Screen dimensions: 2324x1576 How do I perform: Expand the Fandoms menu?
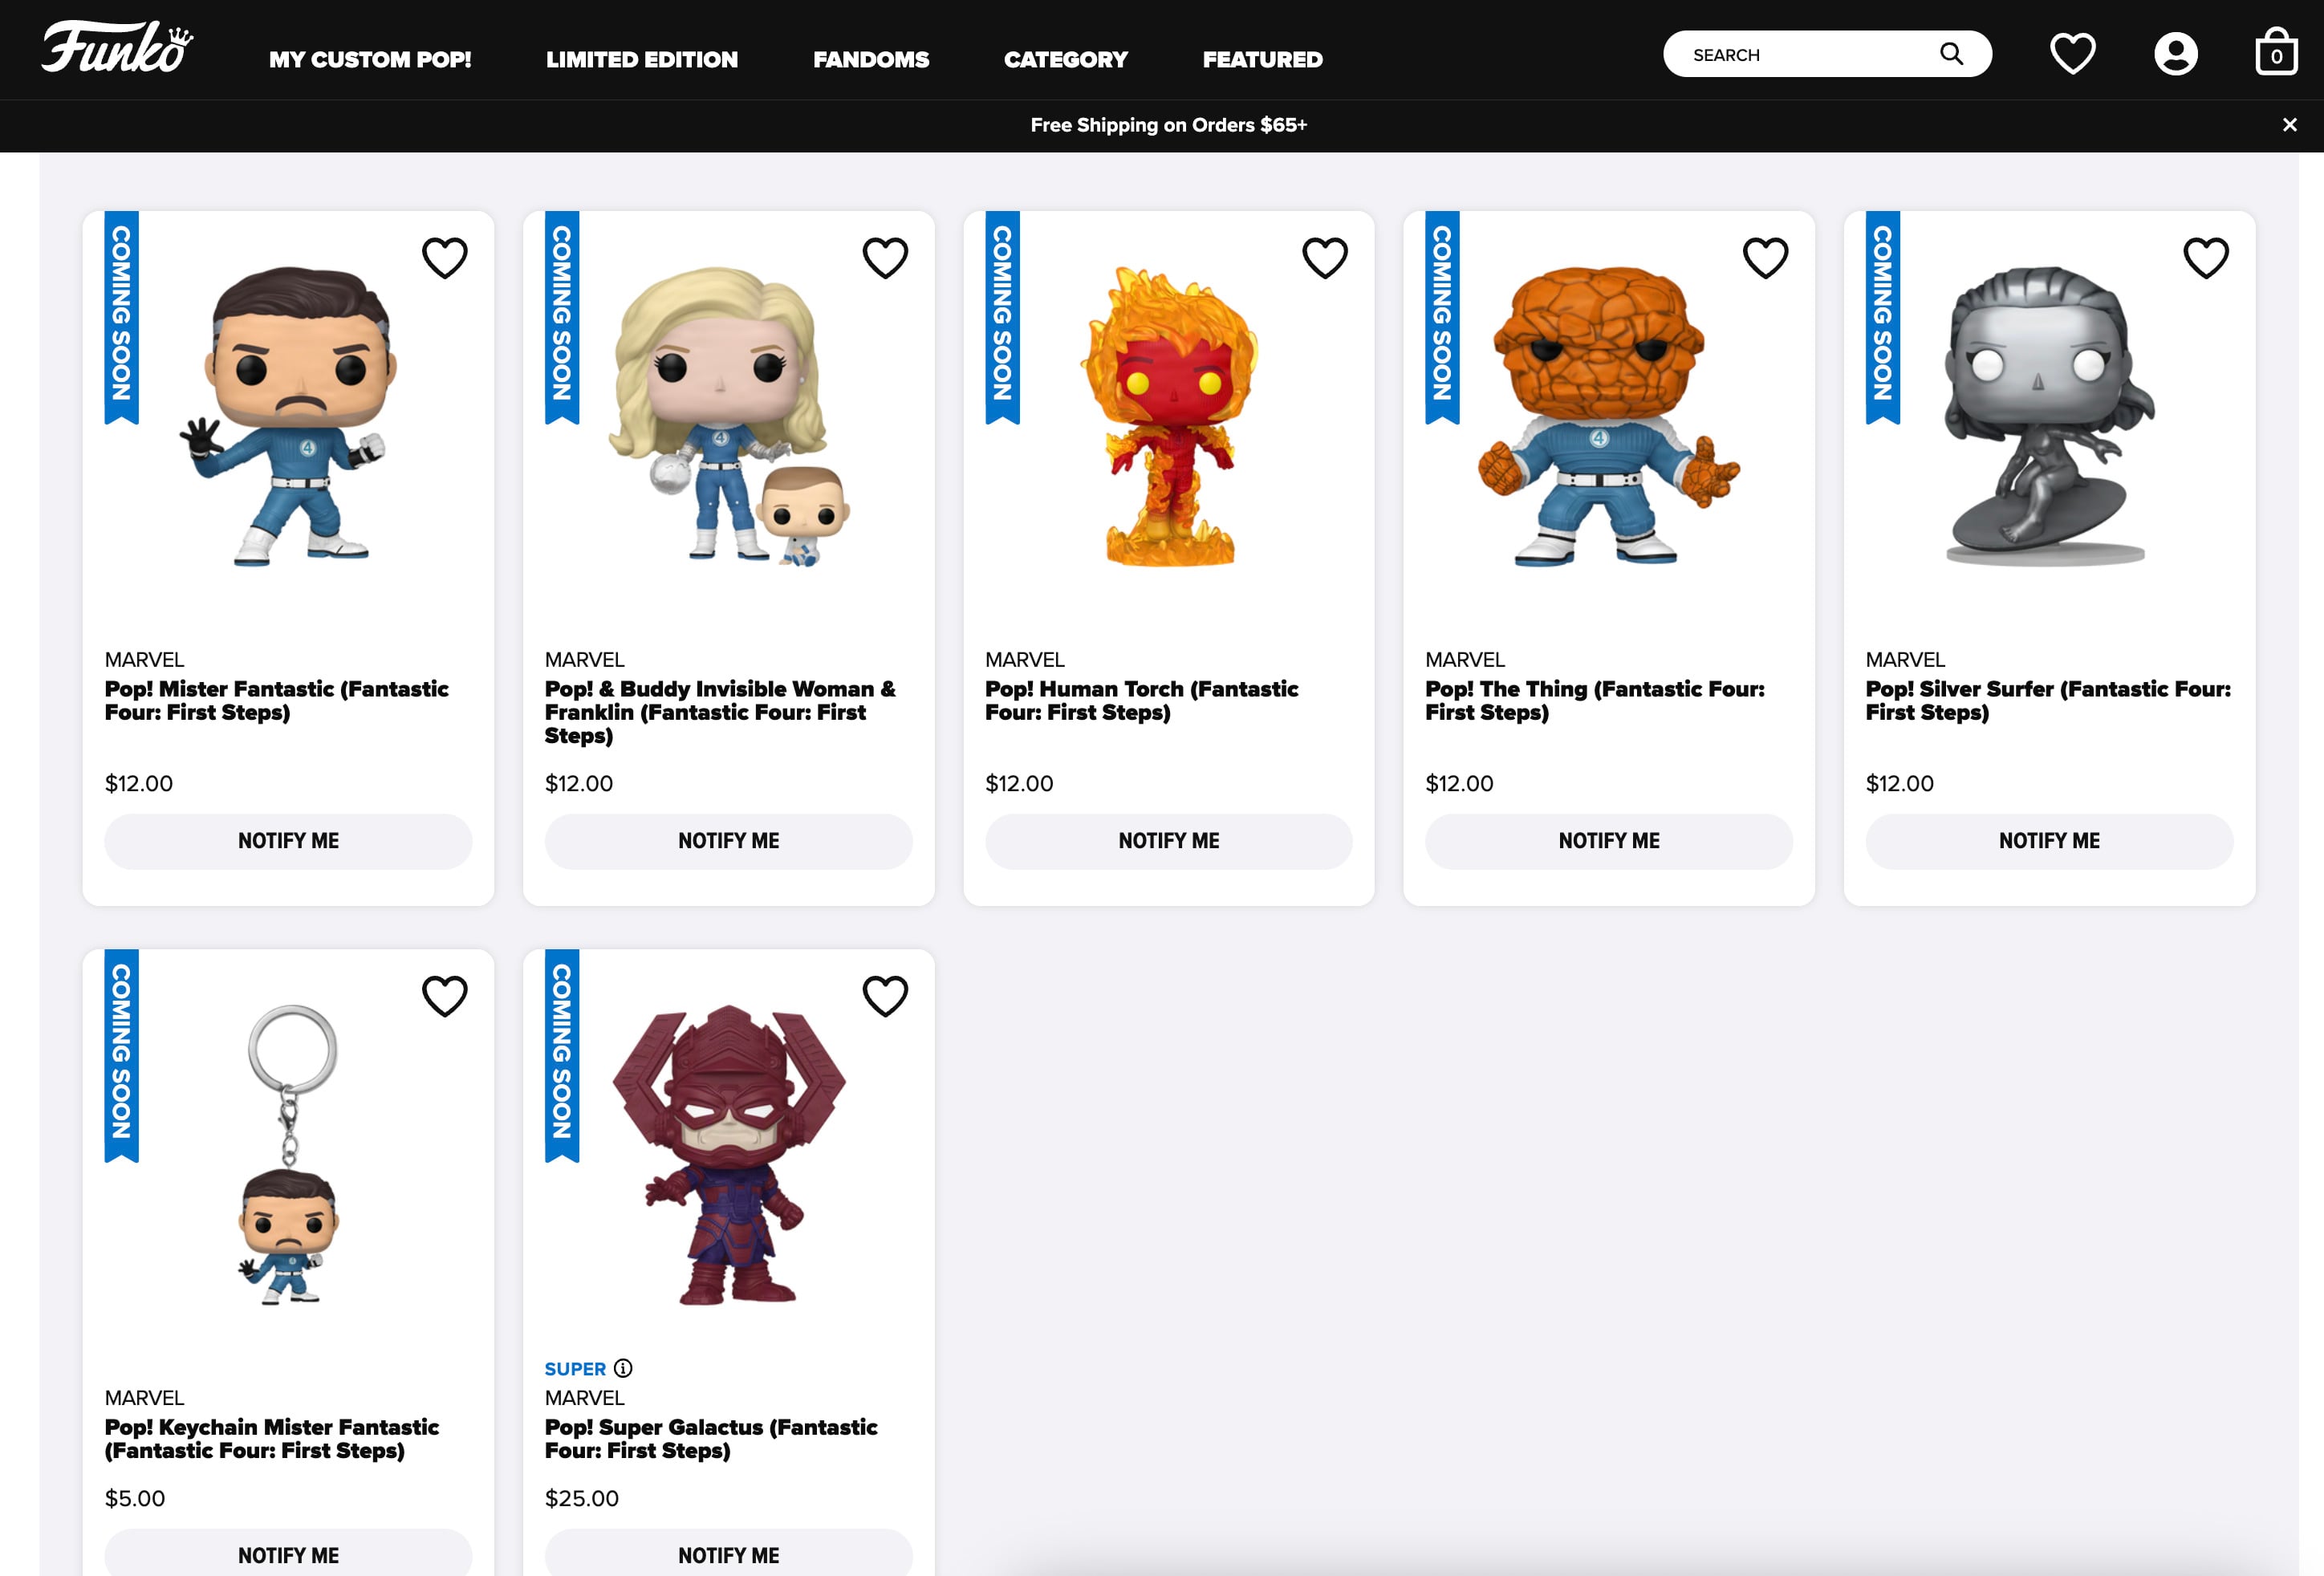click(x=870, y=60)
